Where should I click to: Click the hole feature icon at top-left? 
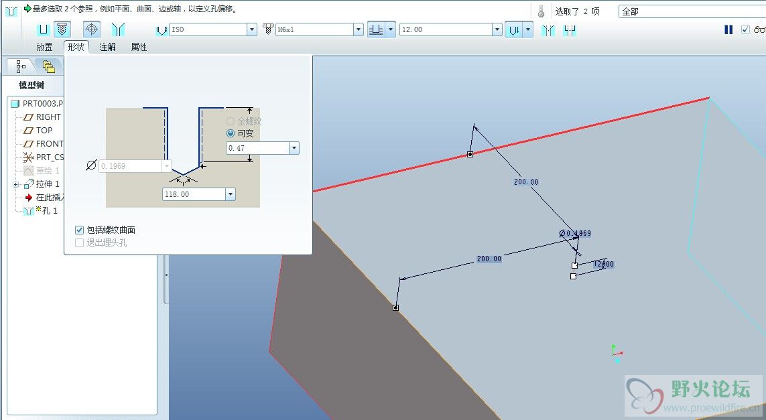coord(11,10)
